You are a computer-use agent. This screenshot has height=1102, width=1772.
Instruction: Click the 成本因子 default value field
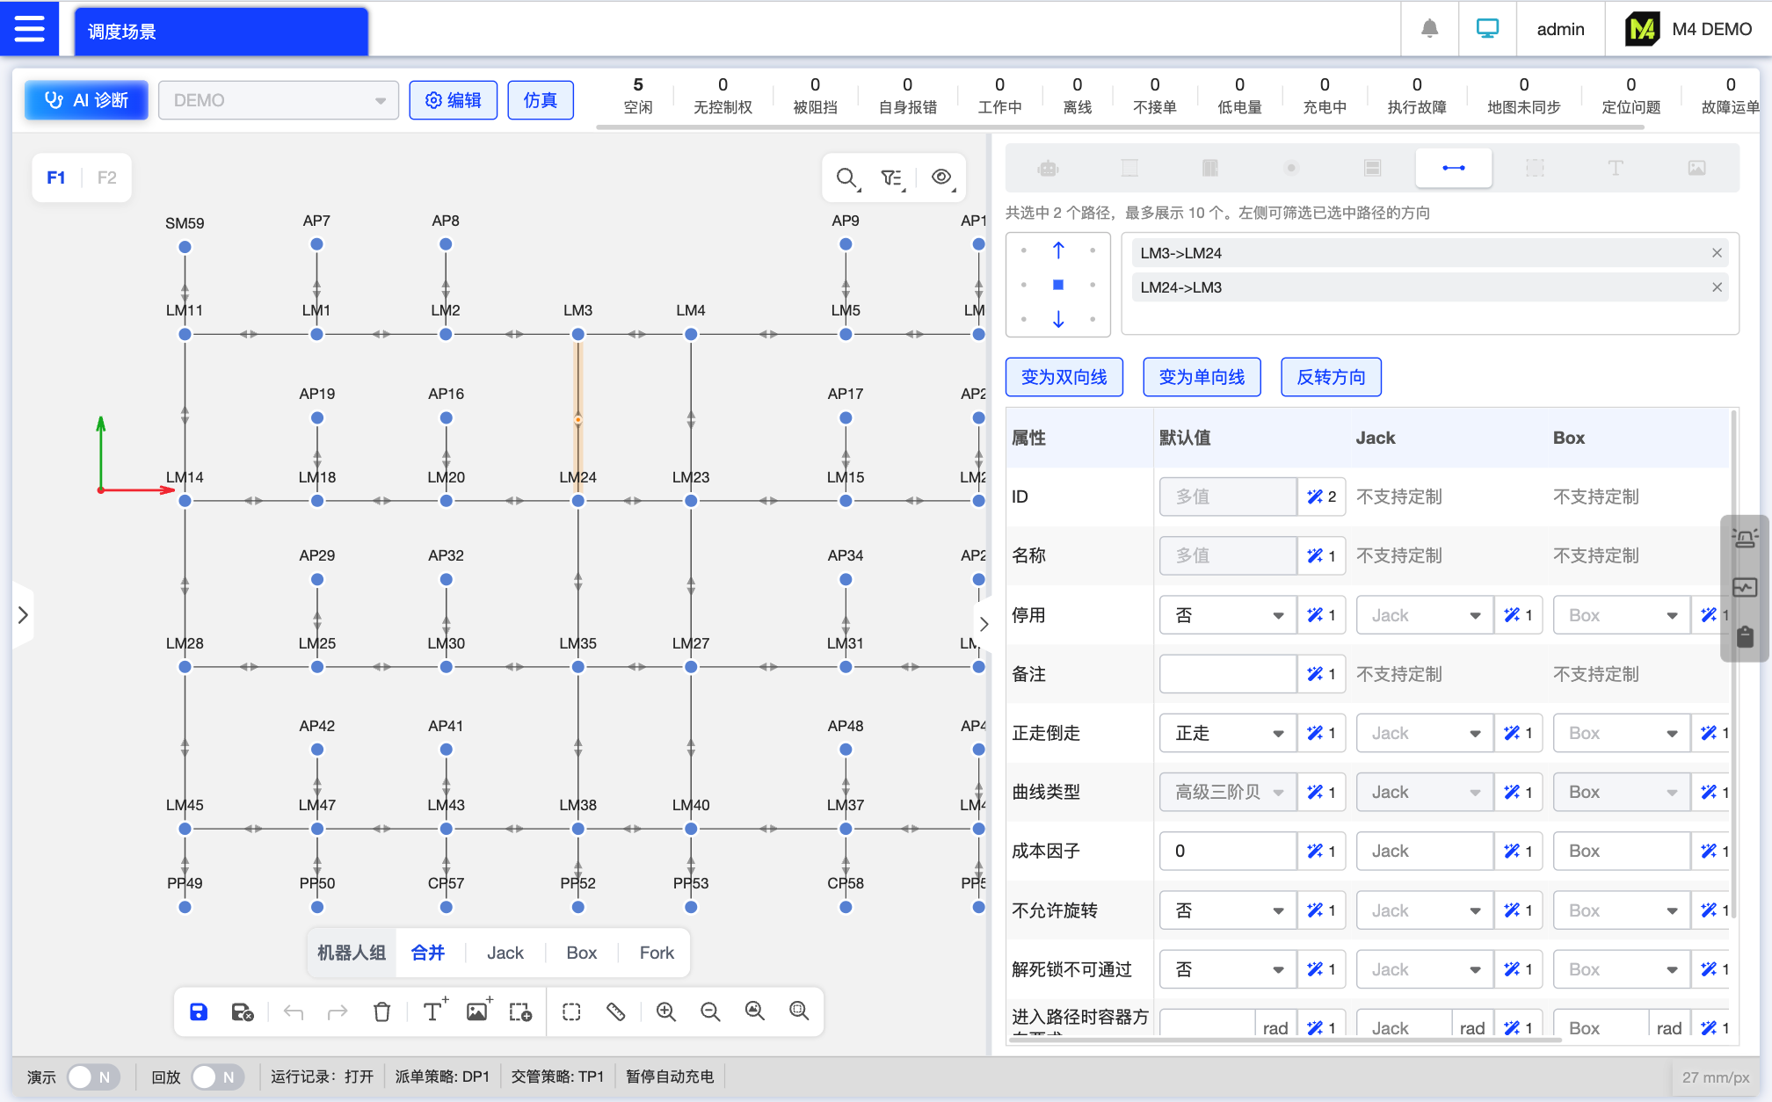tap(1227, 851)
